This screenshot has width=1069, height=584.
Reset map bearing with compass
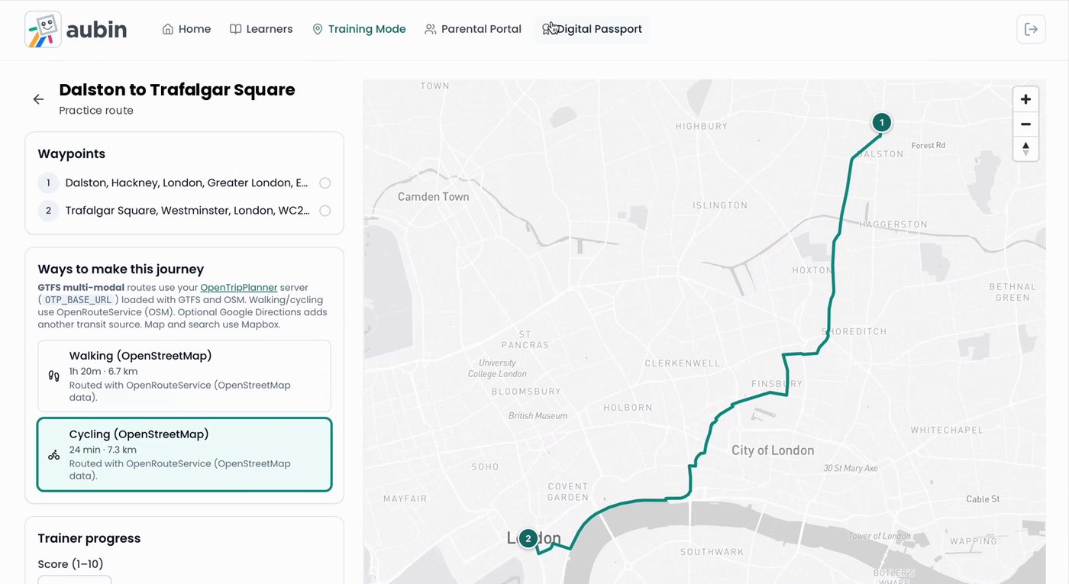(1025, 148)
